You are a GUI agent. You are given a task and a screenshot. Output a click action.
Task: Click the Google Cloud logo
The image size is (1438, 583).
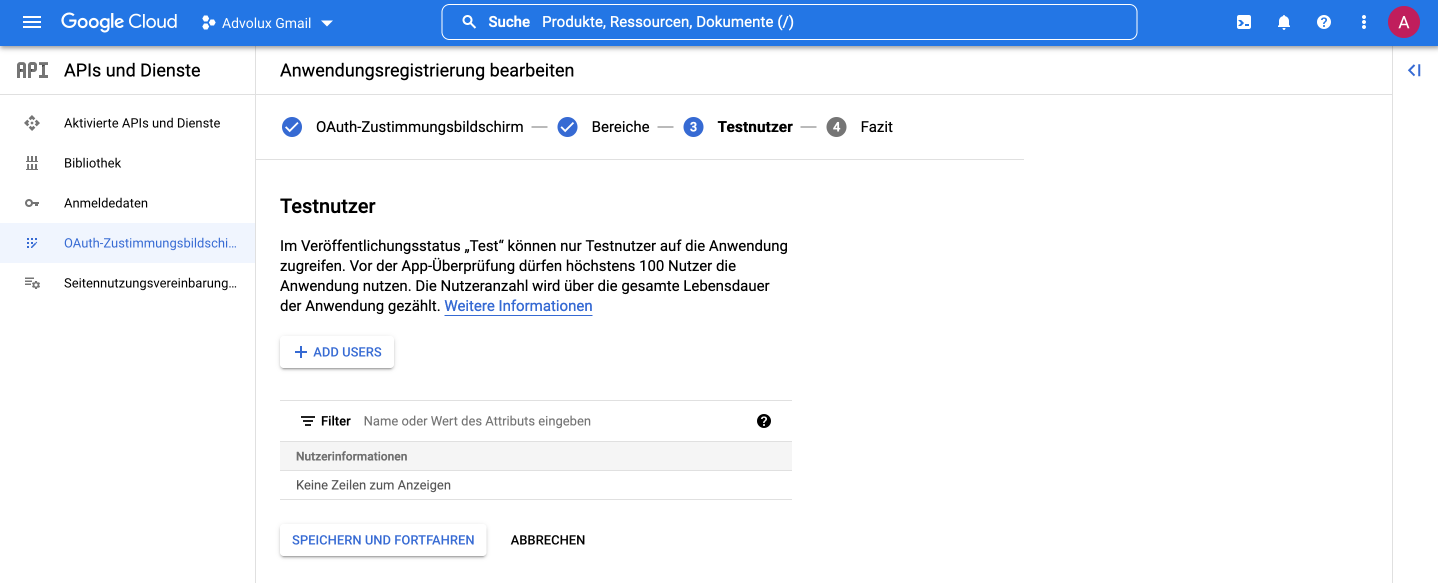click(119, 22)
